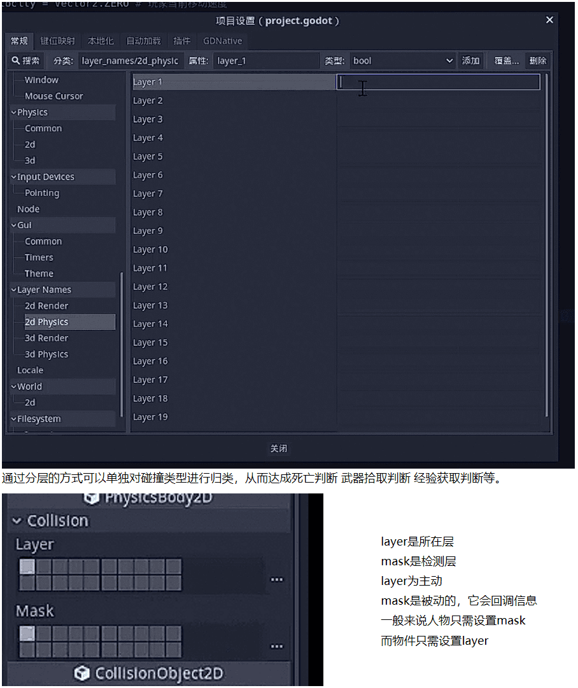The height and width of the screenshot is (688, 578).
Task: Click the Layer 5 row
Action: pos(336,156)
